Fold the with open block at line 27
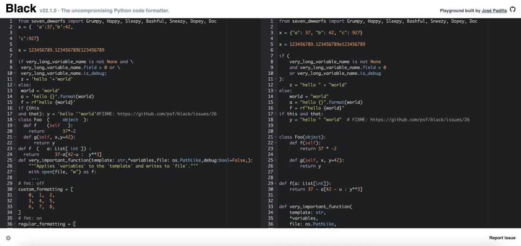 click(14, 172)
